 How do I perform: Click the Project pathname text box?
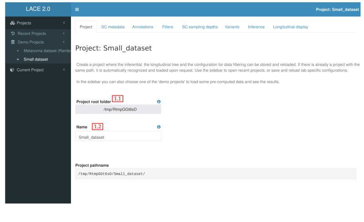pos(216,174)
